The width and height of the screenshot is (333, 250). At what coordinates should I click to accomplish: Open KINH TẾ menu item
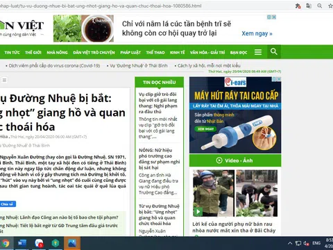pos(178,52)
